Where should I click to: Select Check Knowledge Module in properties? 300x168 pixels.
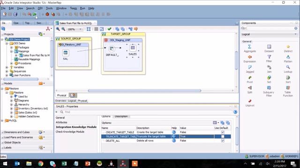pyautogui.click(x=70, y=132)
